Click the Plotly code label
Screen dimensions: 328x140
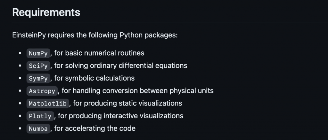click(x=40, y=116)
